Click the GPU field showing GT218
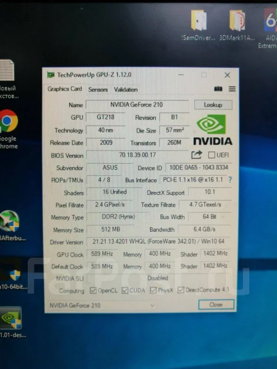 [x=106, y=117]
